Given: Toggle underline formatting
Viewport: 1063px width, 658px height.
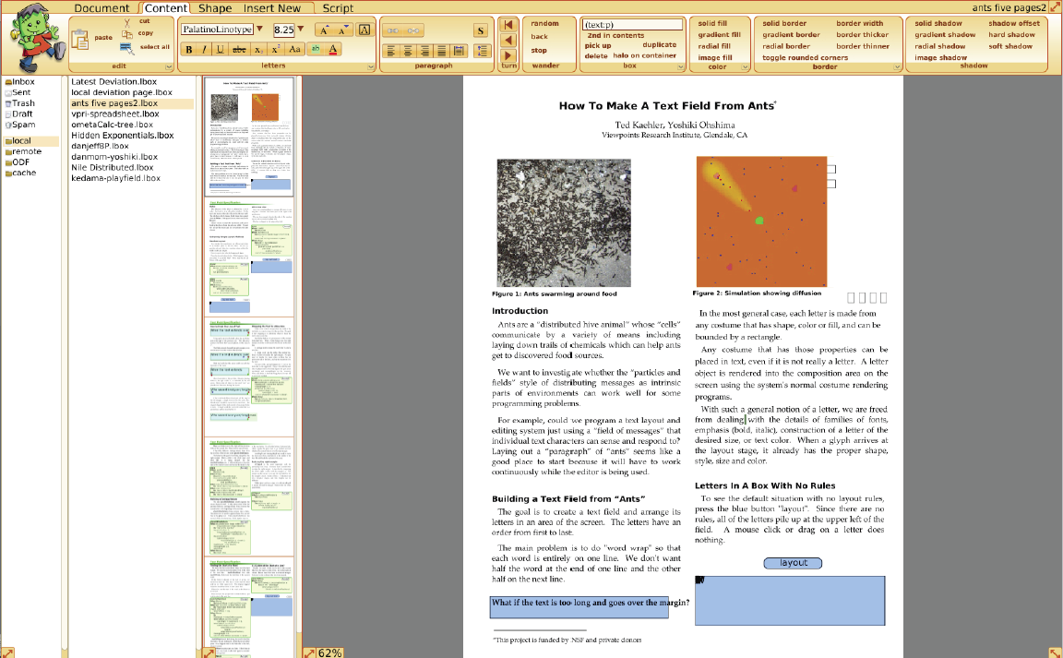Looking at the screenshot, I should click(x=221, y=49).
